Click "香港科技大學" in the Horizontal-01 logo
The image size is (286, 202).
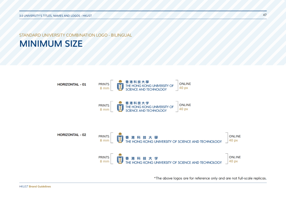pos(137,82)
